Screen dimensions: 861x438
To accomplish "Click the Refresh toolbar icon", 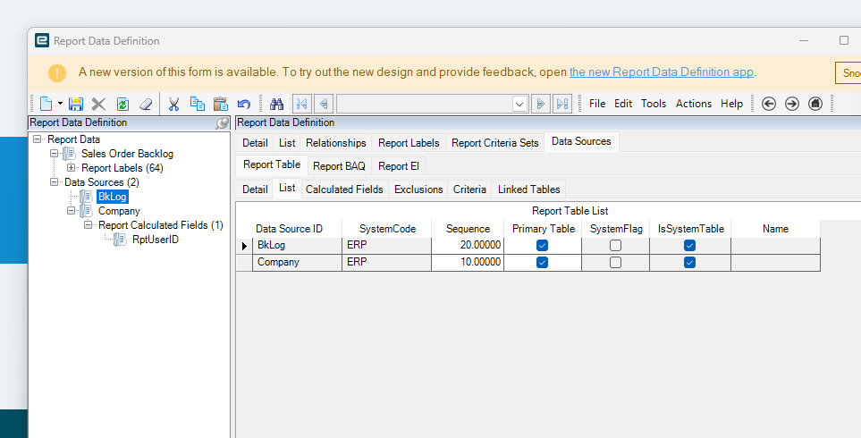I will tap(122, 104).
